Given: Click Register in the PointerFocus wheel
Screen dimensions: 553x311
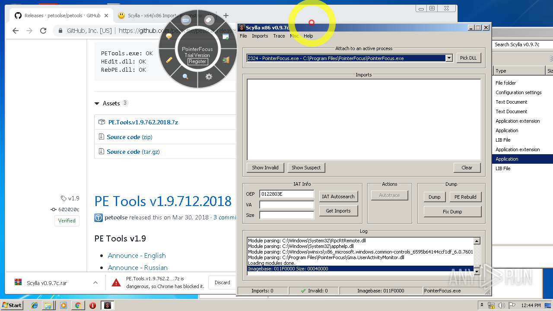Looking at the screenshot, I should pos(197,61).
